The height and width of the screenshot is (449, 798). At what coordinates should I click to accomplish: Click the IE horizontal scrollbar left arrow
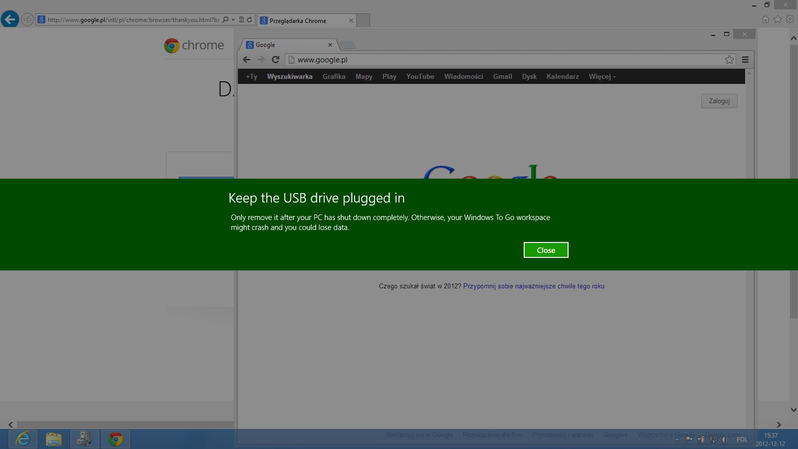click(x=10, y=425)
